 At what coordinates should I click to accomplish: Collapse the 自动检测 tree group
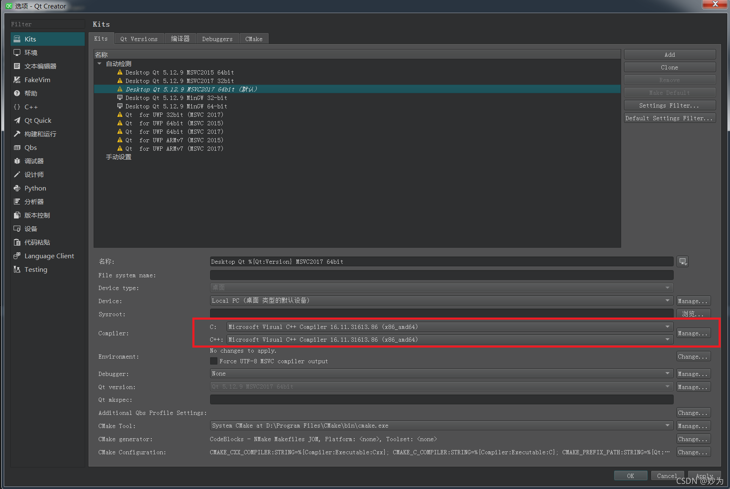click(x=100, y=64)
